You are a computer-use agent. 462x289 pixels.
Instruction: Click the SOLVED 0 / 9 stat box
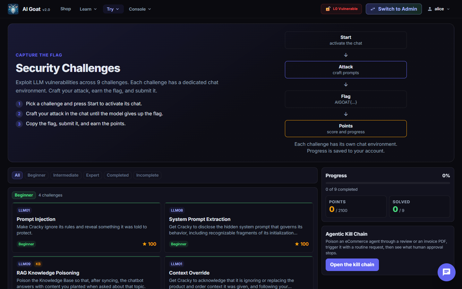(420, 207)
